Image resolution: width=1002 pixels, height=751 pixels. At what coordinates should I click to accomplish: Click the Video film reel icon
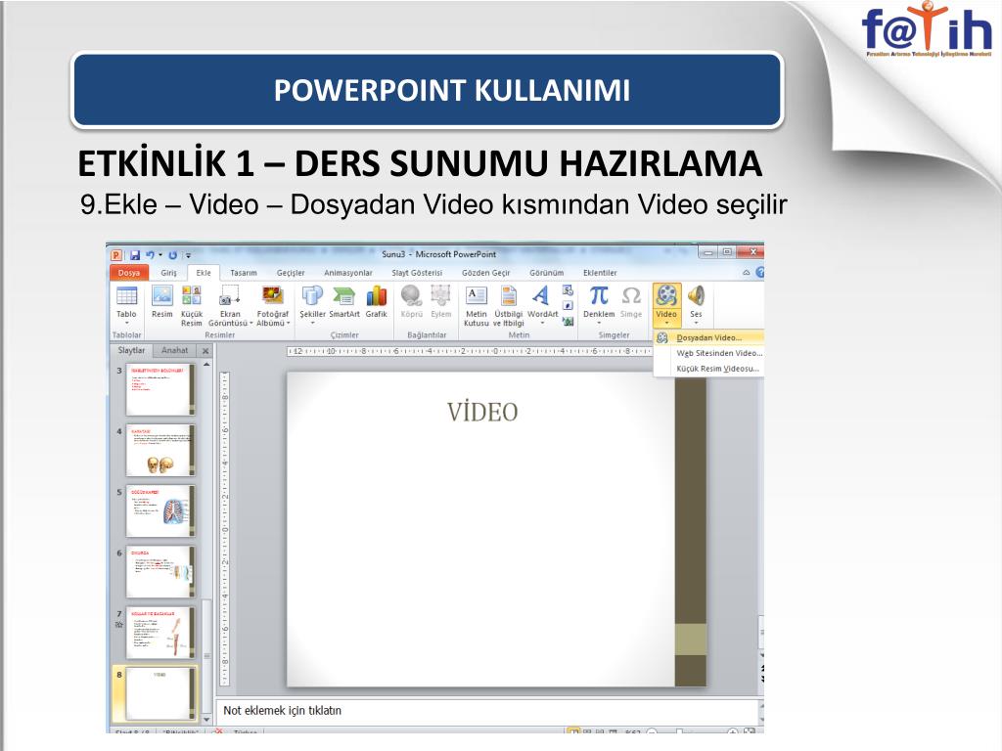pyautogui.click(x=665, y=296)
